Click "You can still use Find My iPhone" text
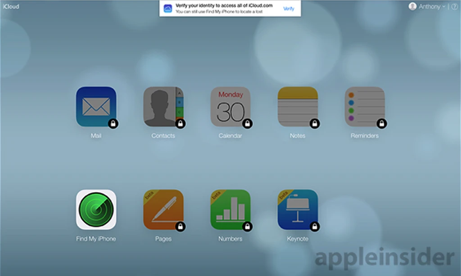Screen dimensions: 461x276 (x=219, y=11)
